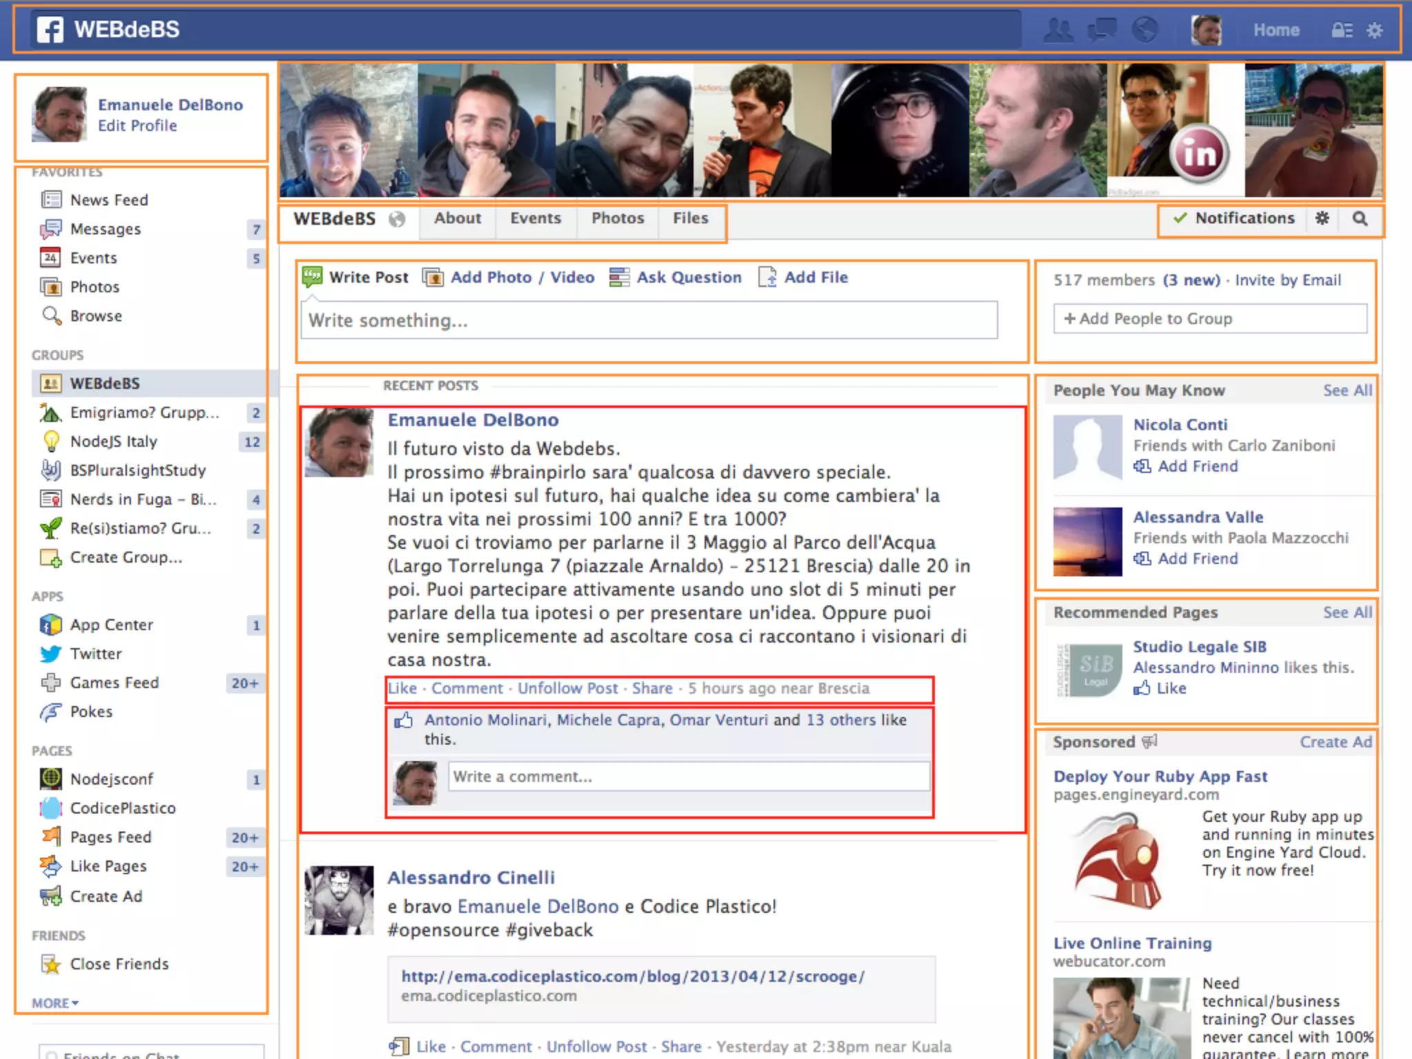The image size is (1412, 1059).
Task: Click the Write something post field
Action: (x=649, y=321)
